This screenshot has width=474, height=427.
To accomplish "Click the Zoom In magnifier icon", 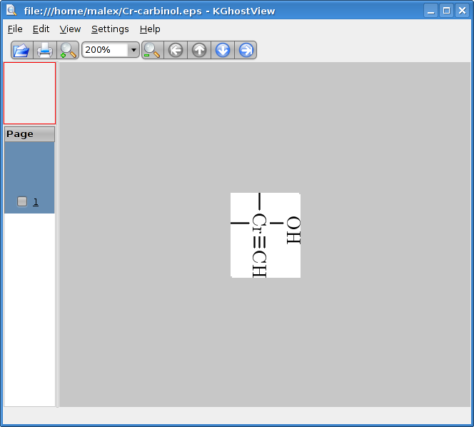I will [x=69, y=50].
